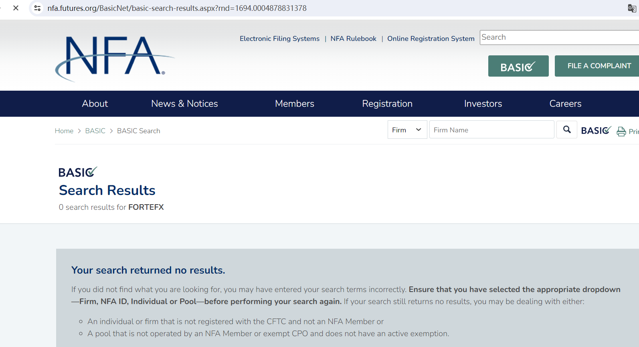Screen dimensions: 639x347
Task: Click the File a Complaint button
Action: (597, 66)
